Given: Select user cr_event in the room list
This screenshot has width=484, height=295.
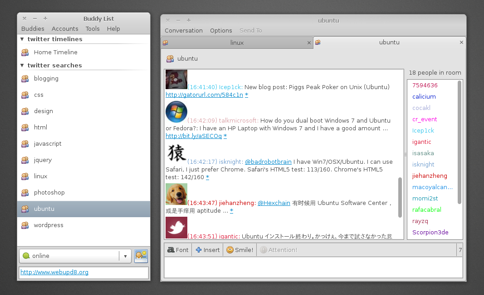Looking at the screenshot, I should (425, 119).
